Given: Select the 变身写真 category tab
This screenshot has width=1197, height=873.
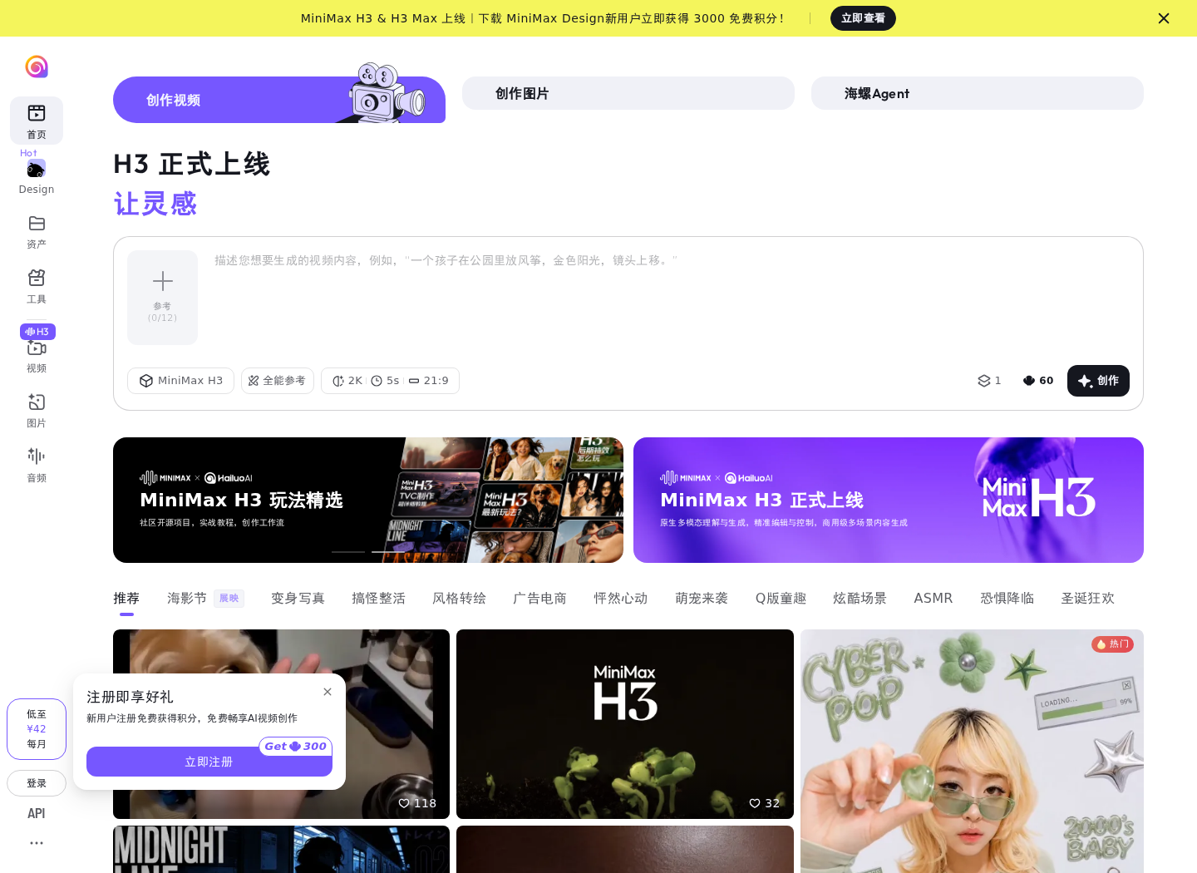Looking at the screenshot, I should [x=298, y=599].
